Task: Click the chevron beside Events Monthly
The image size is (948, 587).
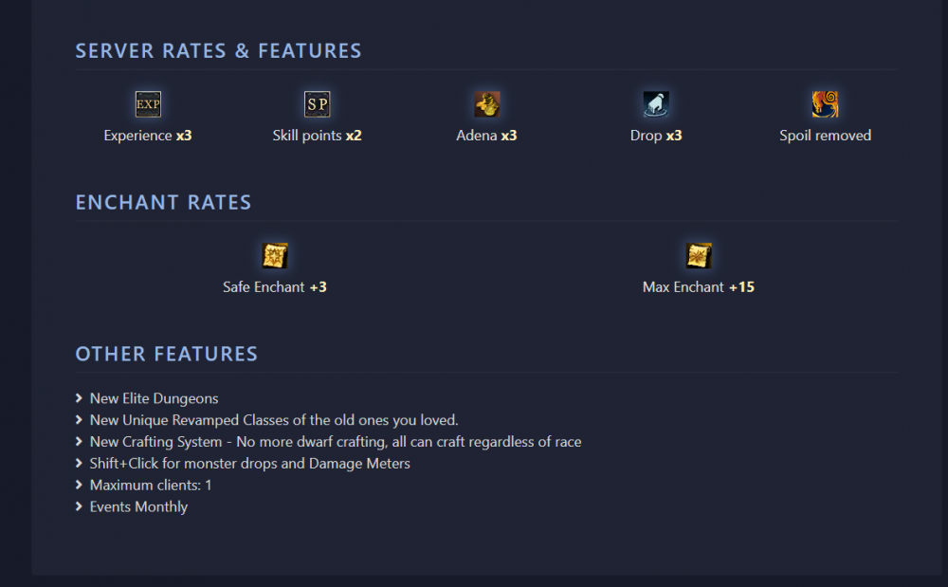Action: click(x=80, y=507)
